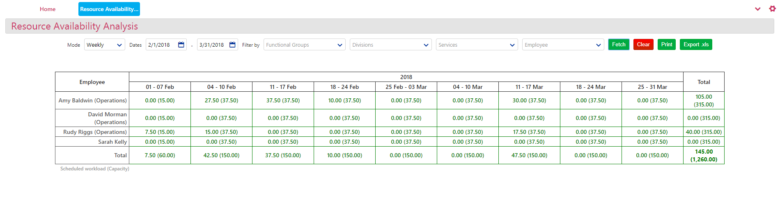This screenshot has width=780, height=197.
Task: Open the Services filter dropdown
Action: pos(477,45)
